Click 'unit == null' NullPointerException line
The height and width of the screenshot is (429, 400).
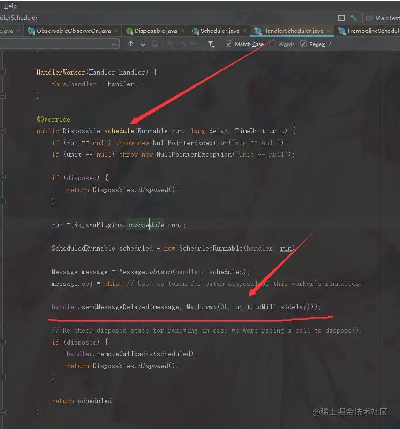(x=173, y=154)
